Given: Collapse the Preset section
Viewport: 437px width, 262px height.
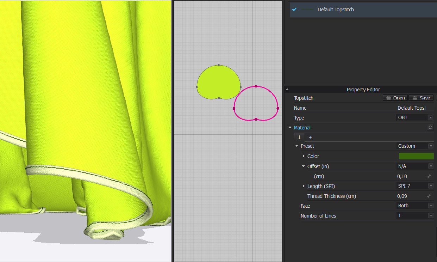Looking at the screenshot, I should click(296, 146).
